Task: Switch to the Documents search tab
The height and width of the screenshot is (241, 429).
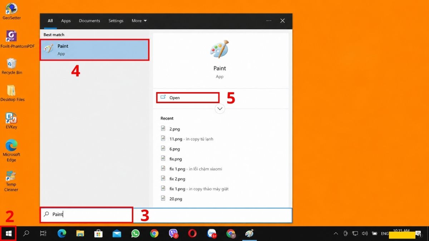Action: pos(89,21)
